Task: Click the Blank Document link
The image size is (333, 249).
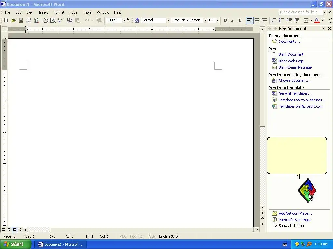Action: pyautogui.click(x=291, y=54)
